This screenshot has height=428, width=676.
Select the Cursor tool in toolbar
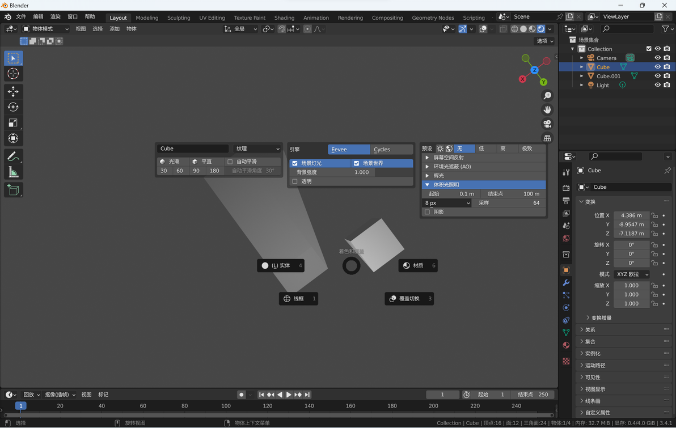click(x=13, y=74)
